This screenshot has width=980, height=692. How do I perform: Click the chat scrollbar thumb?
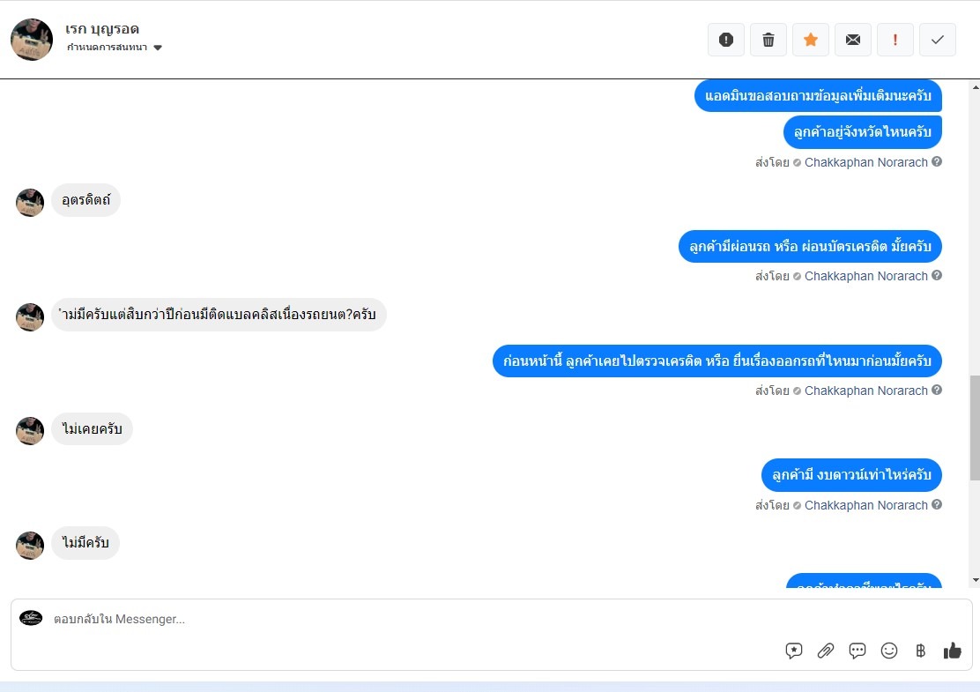[975, 428]
